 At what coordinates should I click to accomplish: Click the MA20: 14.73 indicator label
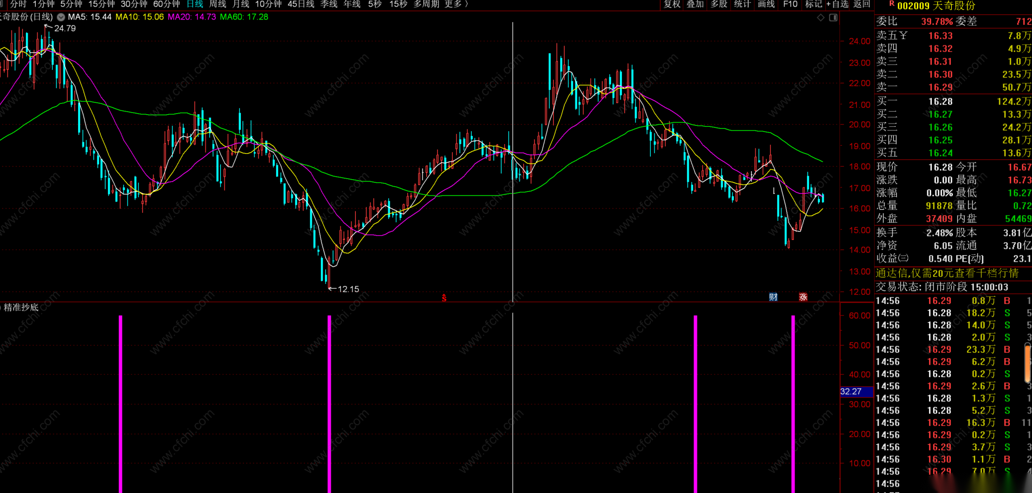[191, 17]
